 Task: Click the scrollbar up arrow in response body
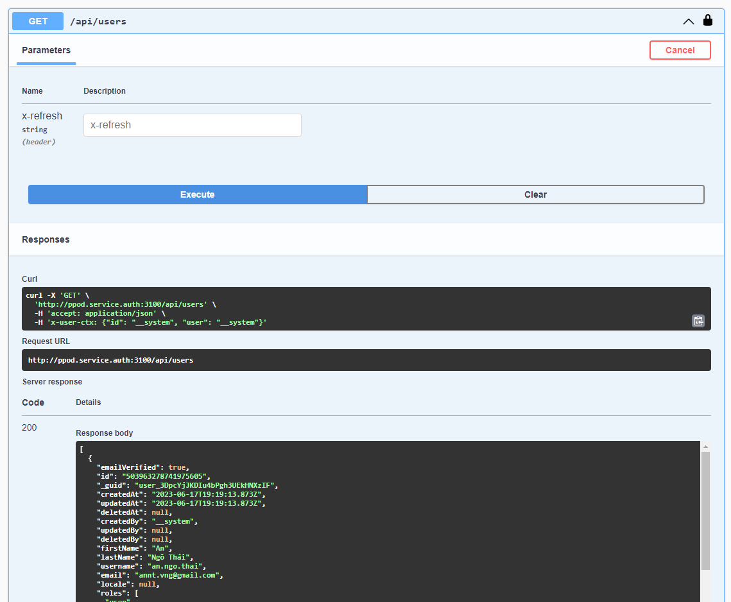point(705,447)
